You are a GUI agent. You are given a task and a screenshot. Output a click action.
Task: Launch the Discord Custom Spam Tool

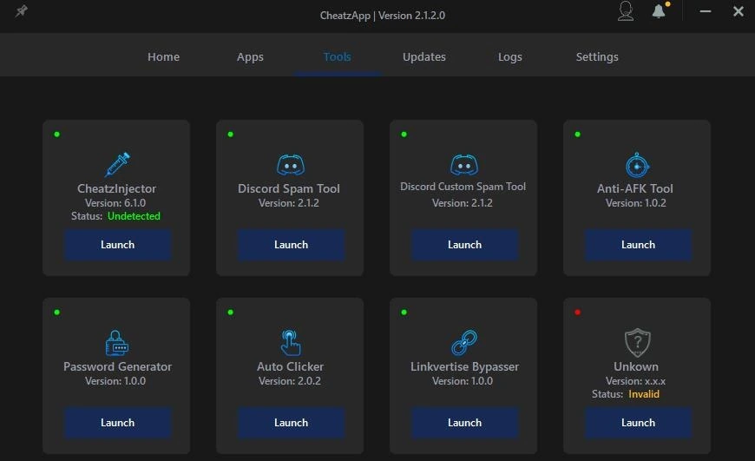coord(464,245)
